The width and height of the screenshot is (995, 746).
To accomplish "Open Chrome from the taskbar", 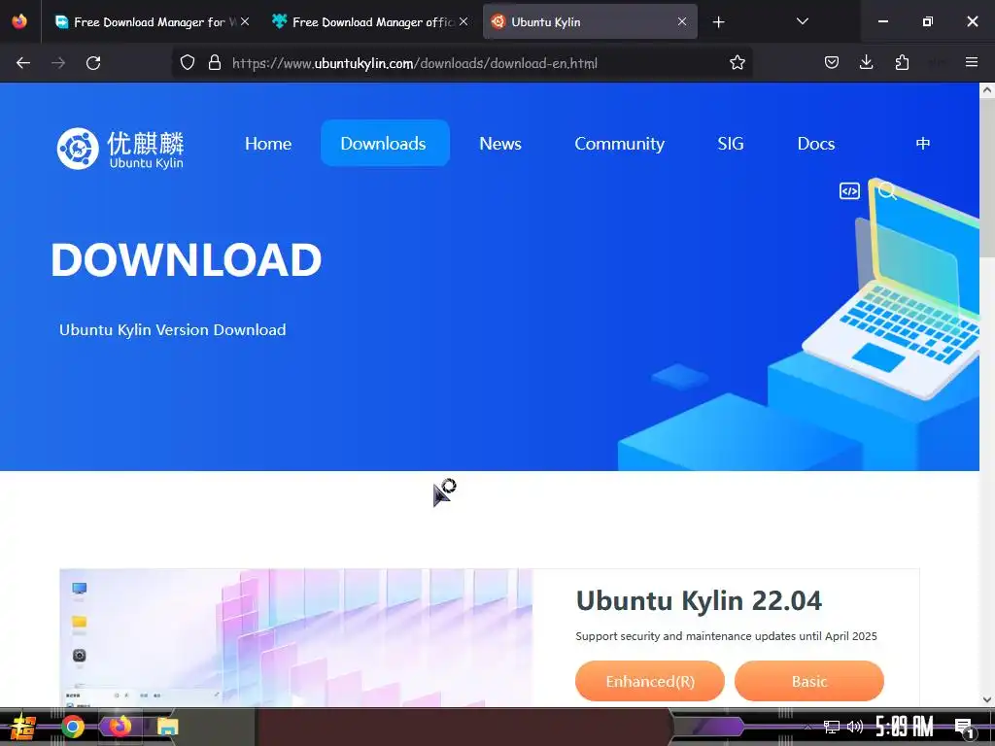I will point(73,727).
